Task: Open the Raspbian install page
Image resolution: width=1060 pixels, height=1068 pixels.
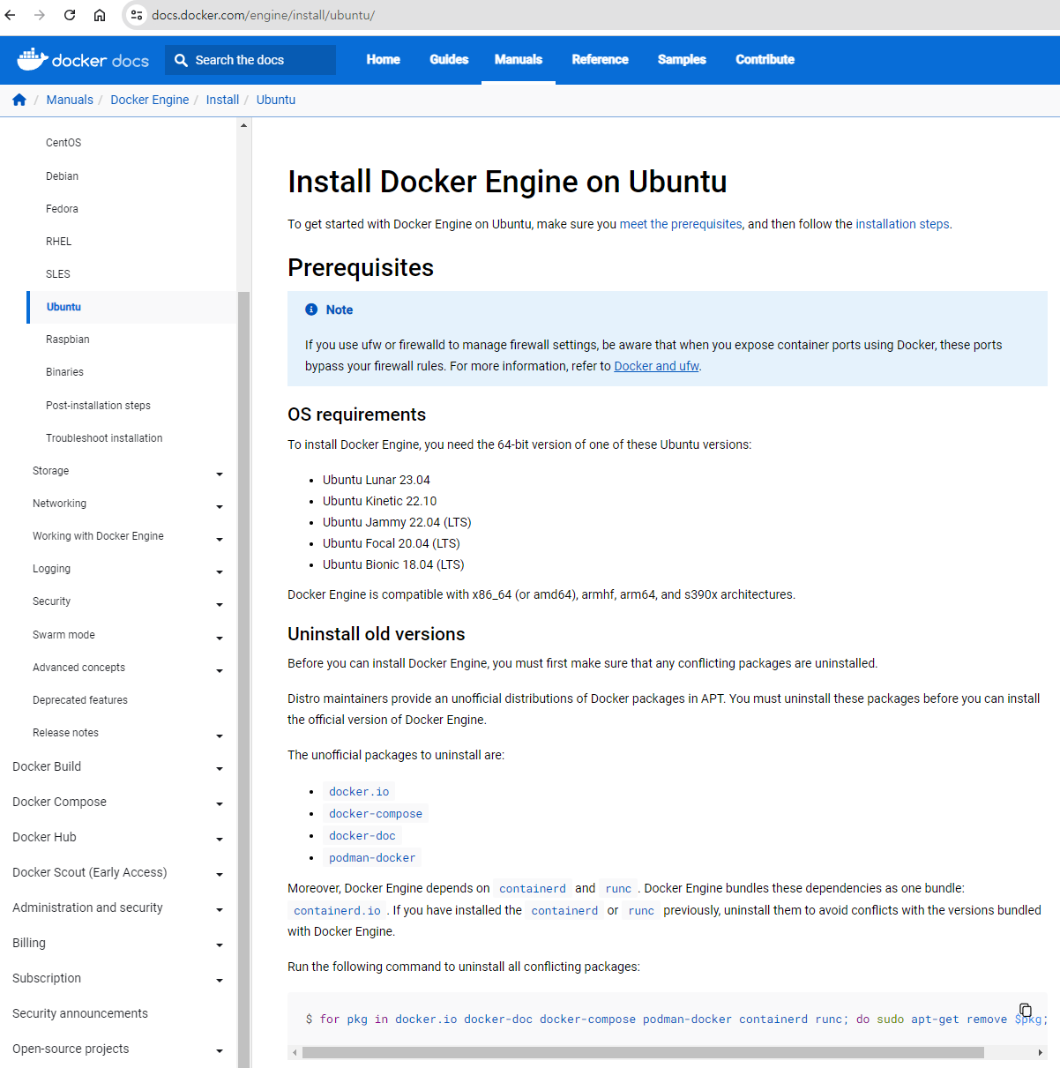Action: [68, 340]
